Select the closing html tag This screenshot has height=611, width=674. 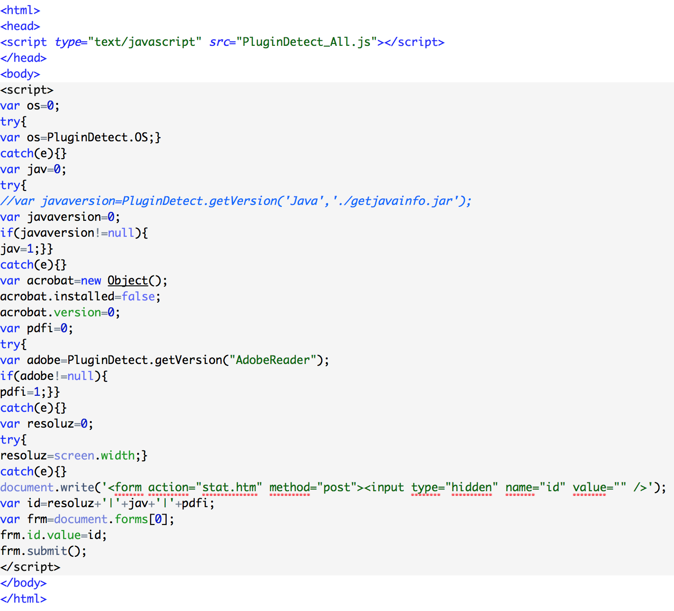click(23, 599)
